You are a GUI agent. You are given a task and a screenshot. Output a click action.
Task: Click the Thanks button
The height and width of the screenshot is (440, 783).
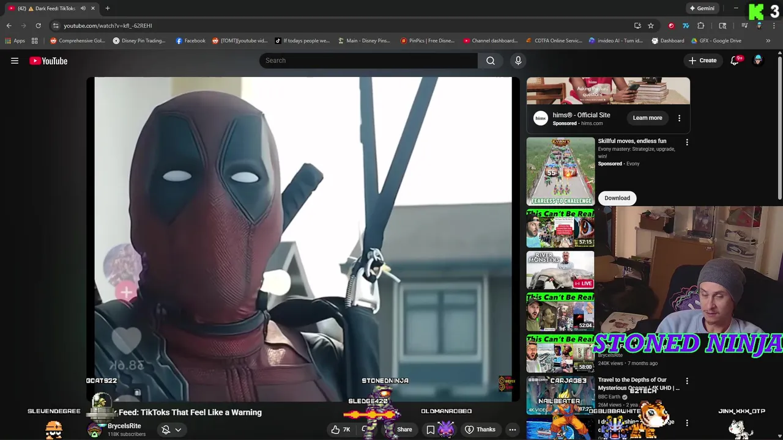pos(480,430)
